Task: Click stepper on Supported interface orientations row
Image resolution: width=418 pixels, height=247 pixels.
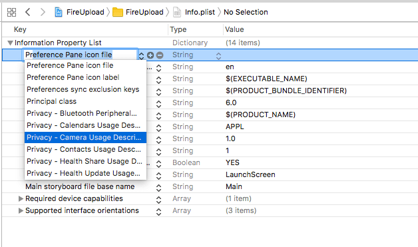Action: pyautogui.click(x=158, y=212)
